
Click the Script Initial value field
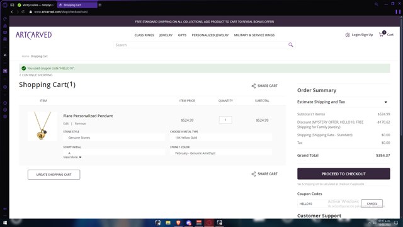114,153
